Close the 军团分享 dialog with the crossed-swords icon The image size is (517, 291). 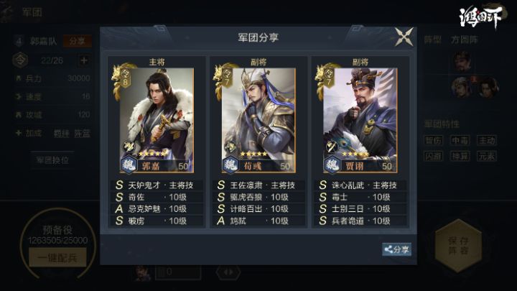(404, 37)
